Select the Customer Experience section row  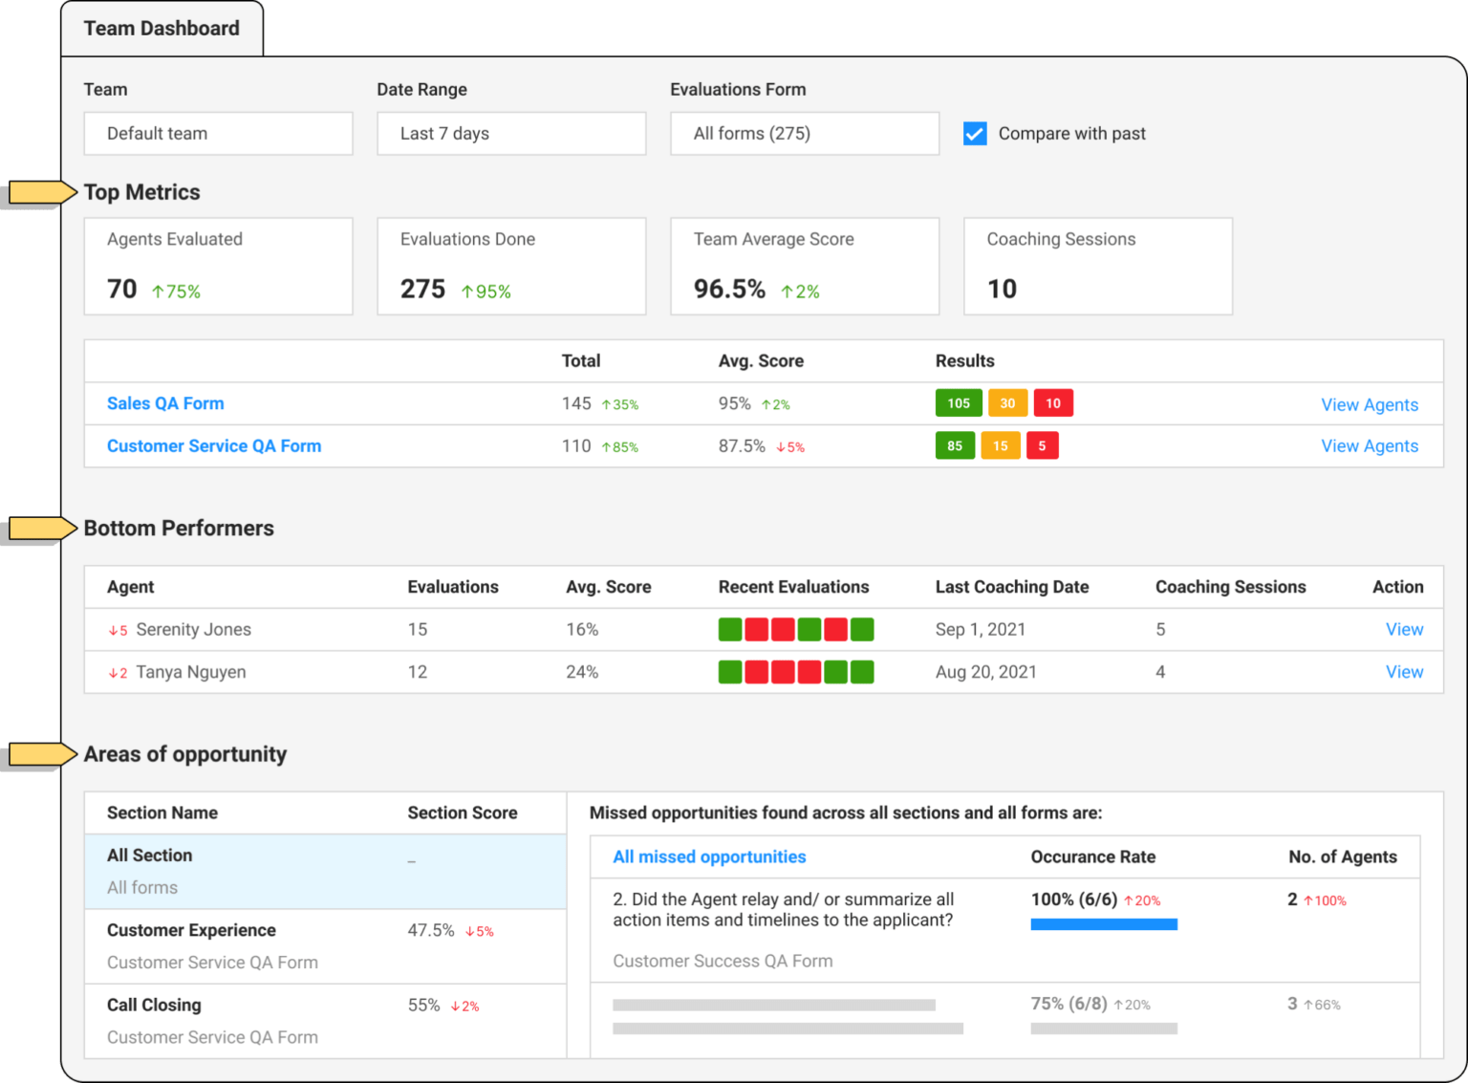click(x=190, y=929)
